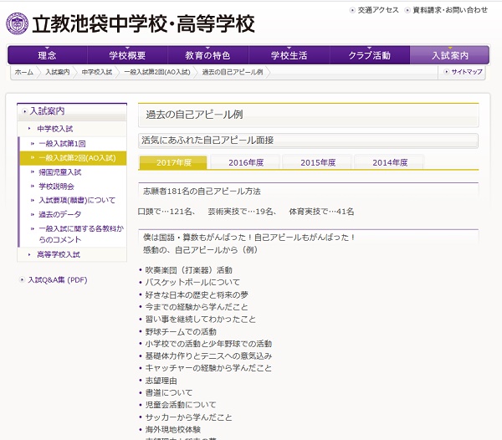Select 学校生活 in navigation bar
The width and height of the screenshot is (502, 440).
point(289,55)
